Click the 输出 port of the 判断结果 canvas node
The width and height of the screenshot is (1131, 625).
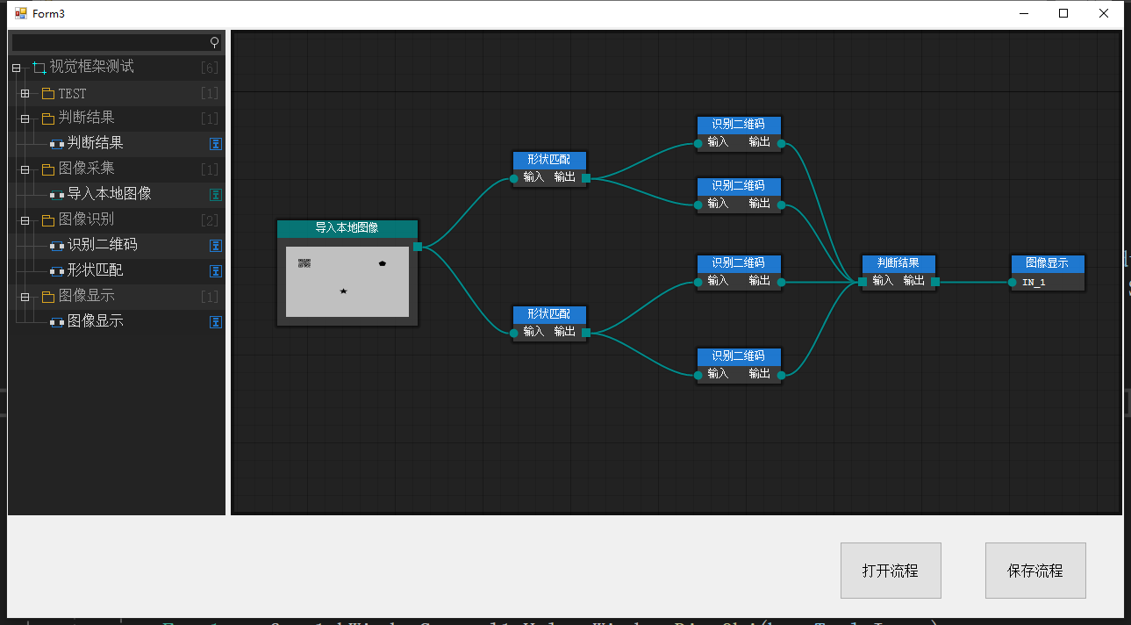pyautogui.click(x=935, y=282)
